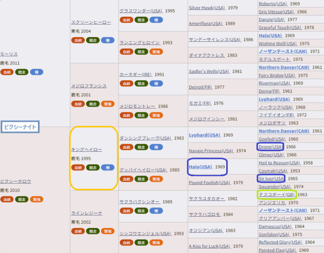Click 競走 badge under スクリーンヒーロー
This screenshot has width=324, height=253.
tap(93, 40)
